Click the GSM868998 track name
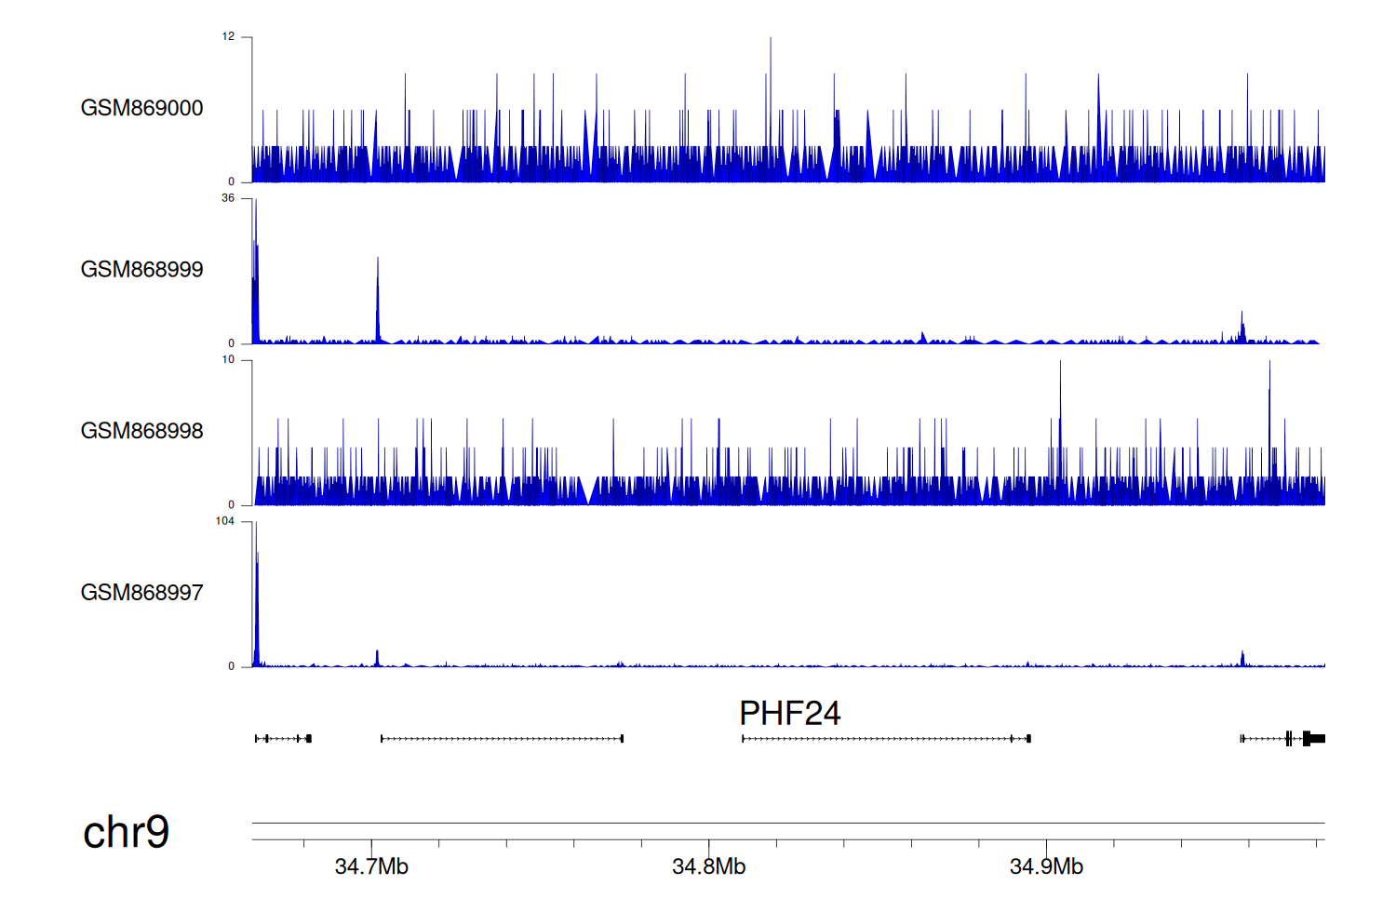 141,431
